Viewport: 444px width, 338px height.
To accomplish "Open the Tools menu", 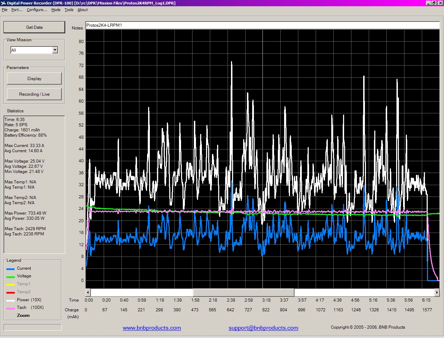I will pos(69,10).
